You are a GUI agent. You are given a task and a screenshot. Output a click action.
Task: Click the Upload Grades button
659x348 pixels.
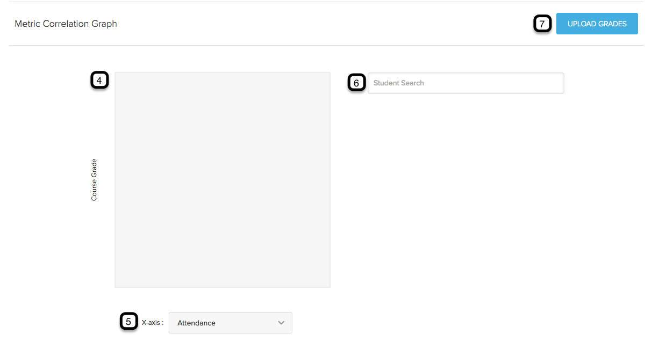click(x=597, y=24)
